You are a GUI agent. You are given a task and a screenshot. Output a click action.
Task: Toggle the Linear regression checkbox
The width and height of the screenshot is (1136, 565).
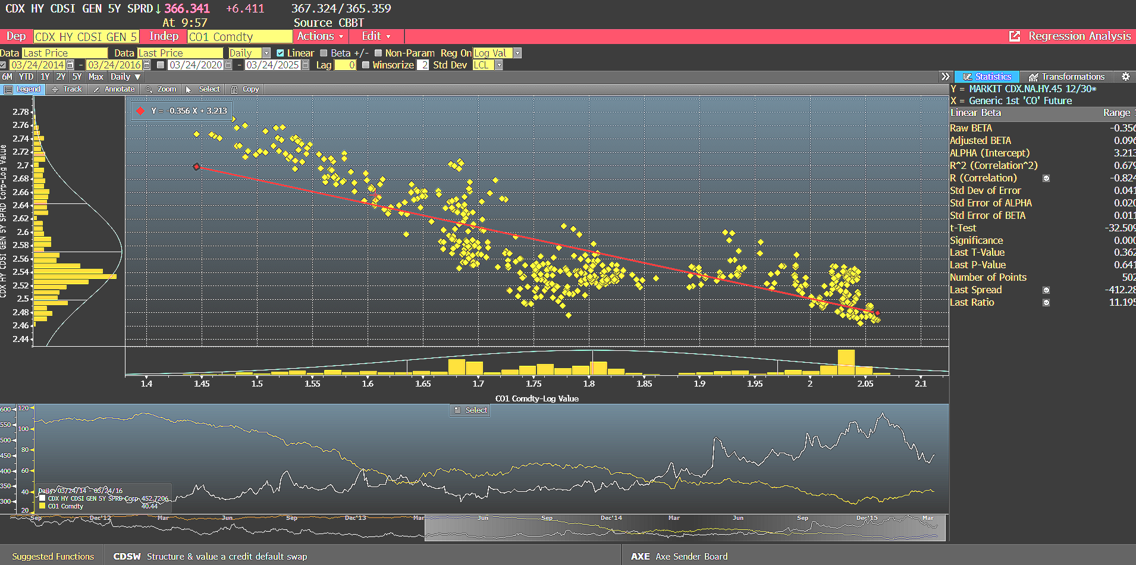click(x=280, y=53)
